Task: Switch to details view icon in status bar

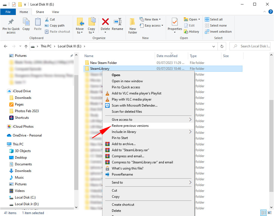Action: (264, 213)
